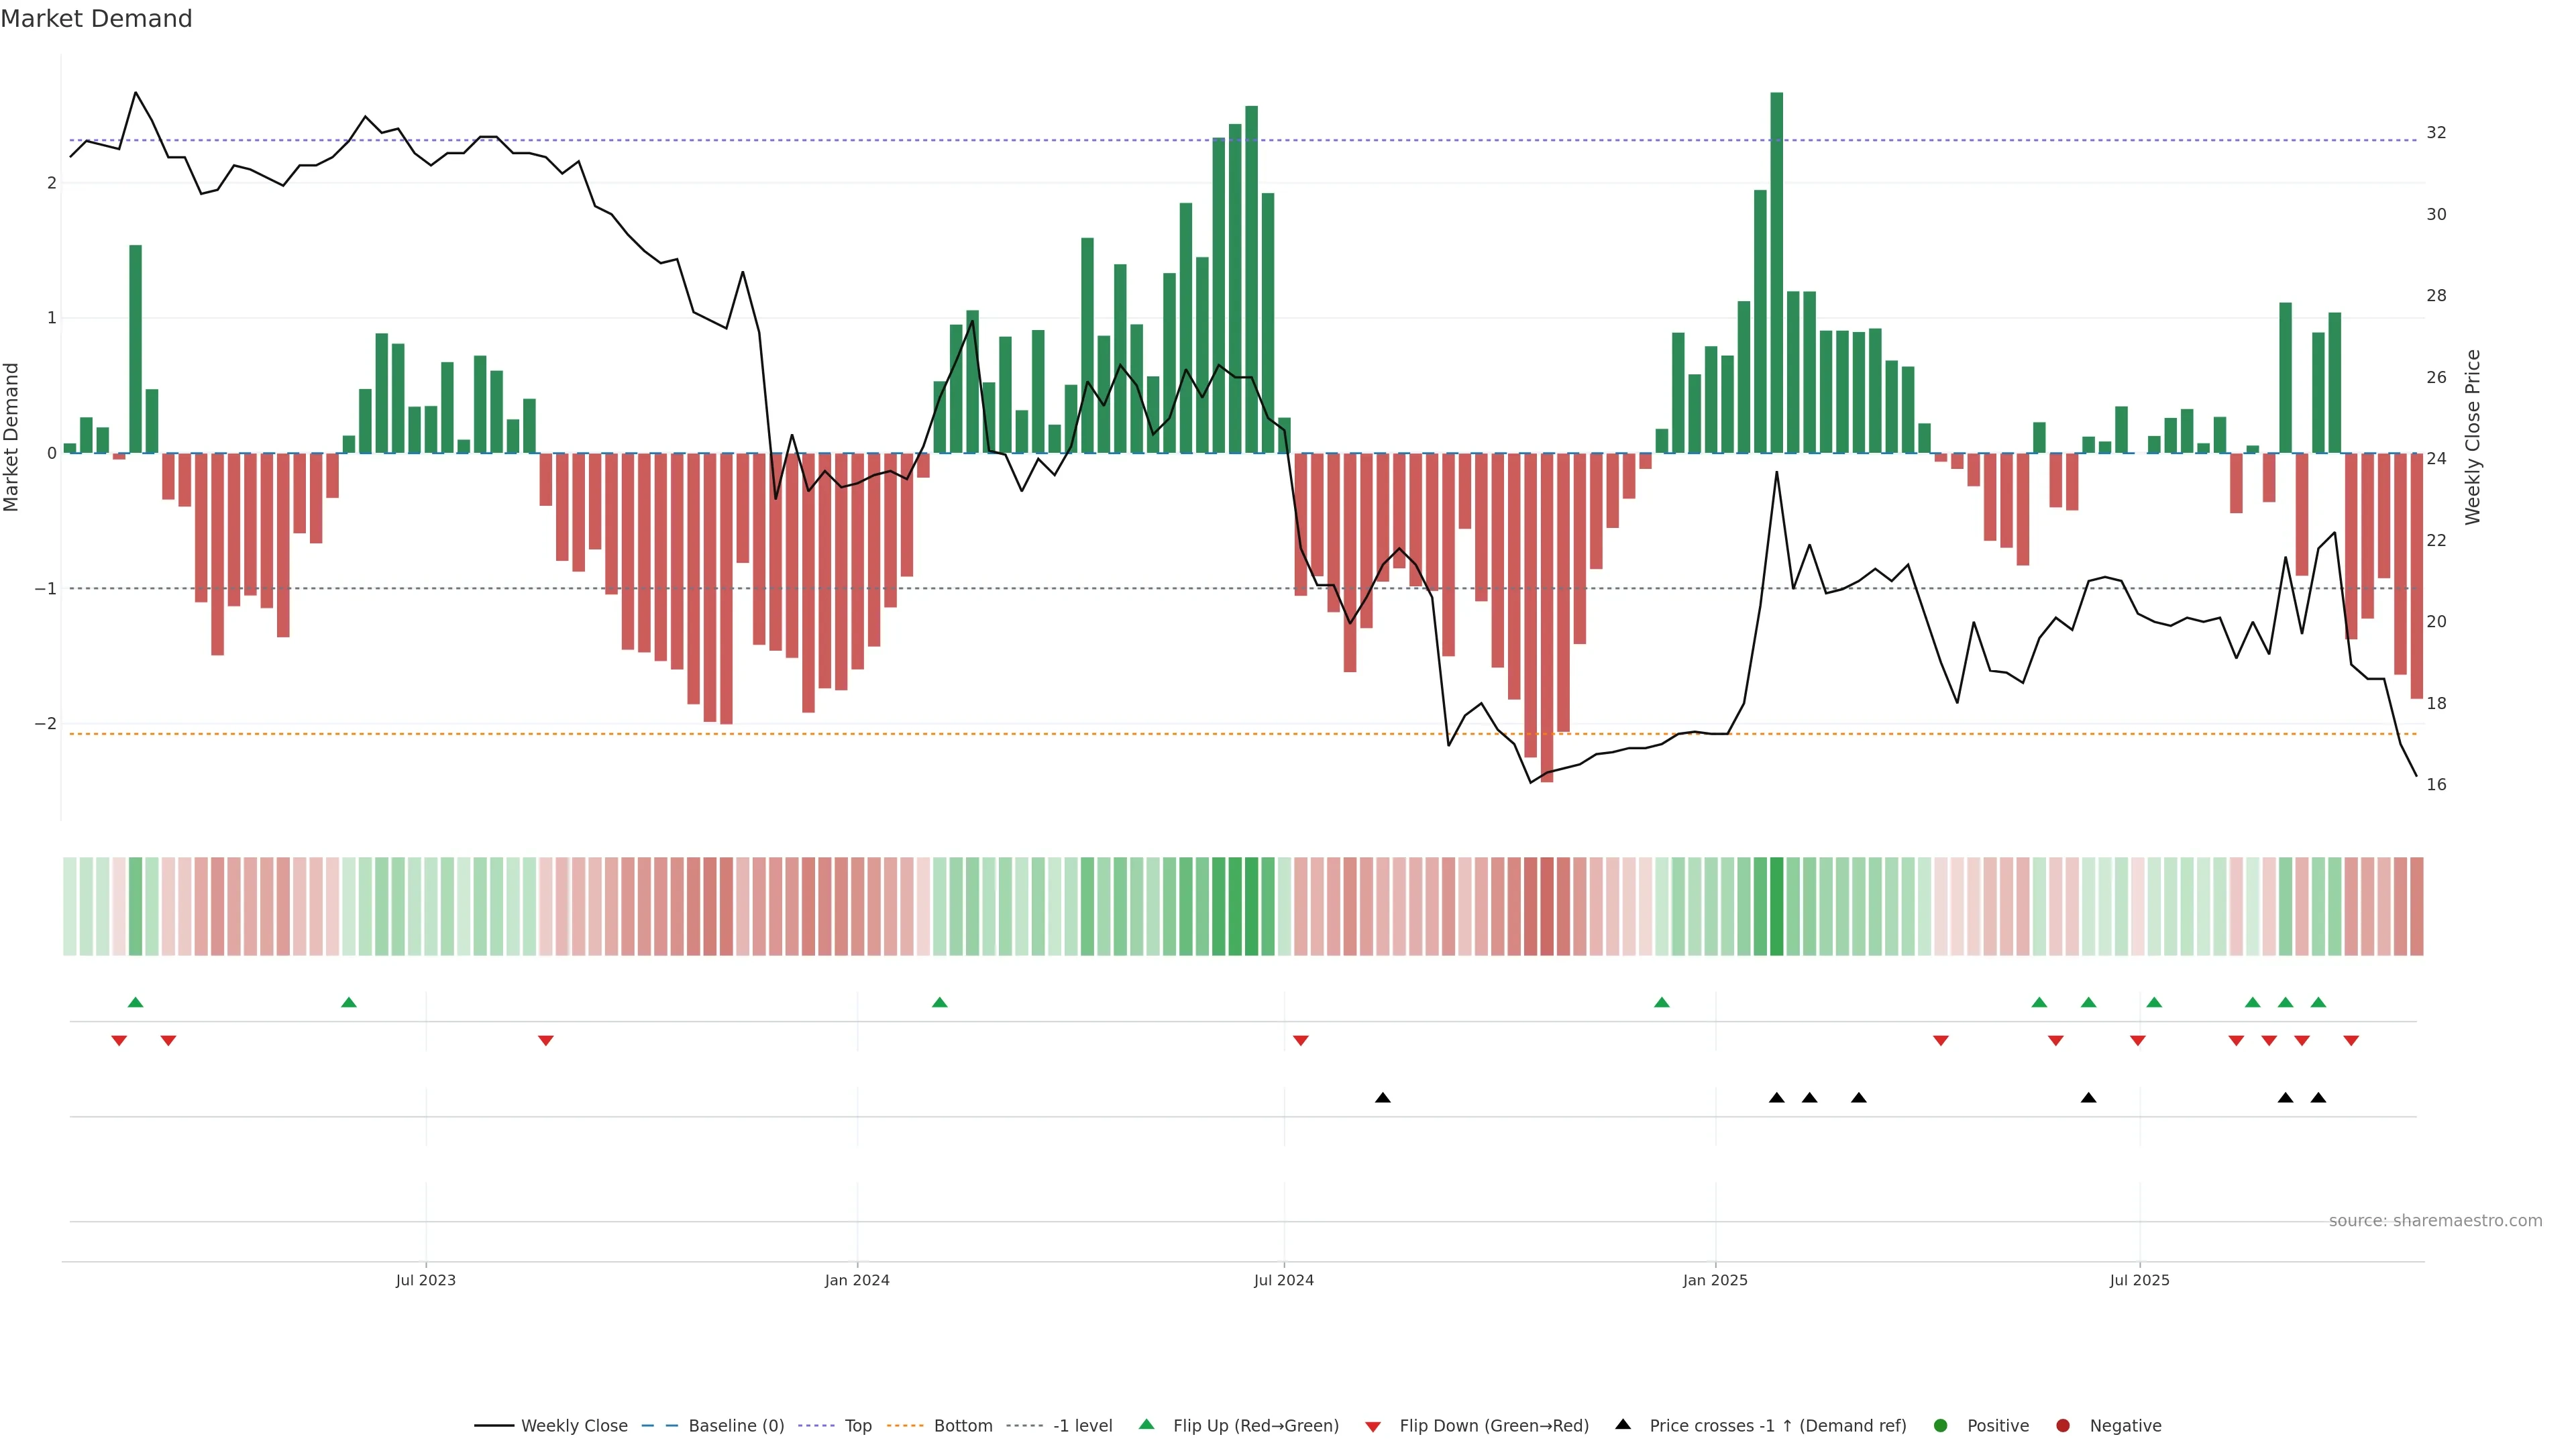Click the green Positive circle legend icon

pyautogui.click(x=1941, y=1426)
